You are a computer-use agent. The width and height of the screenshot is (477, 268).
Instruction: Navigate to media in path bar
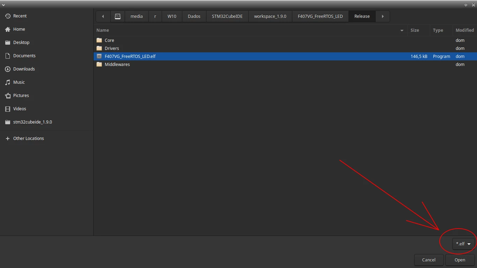[x=137, y=16]
